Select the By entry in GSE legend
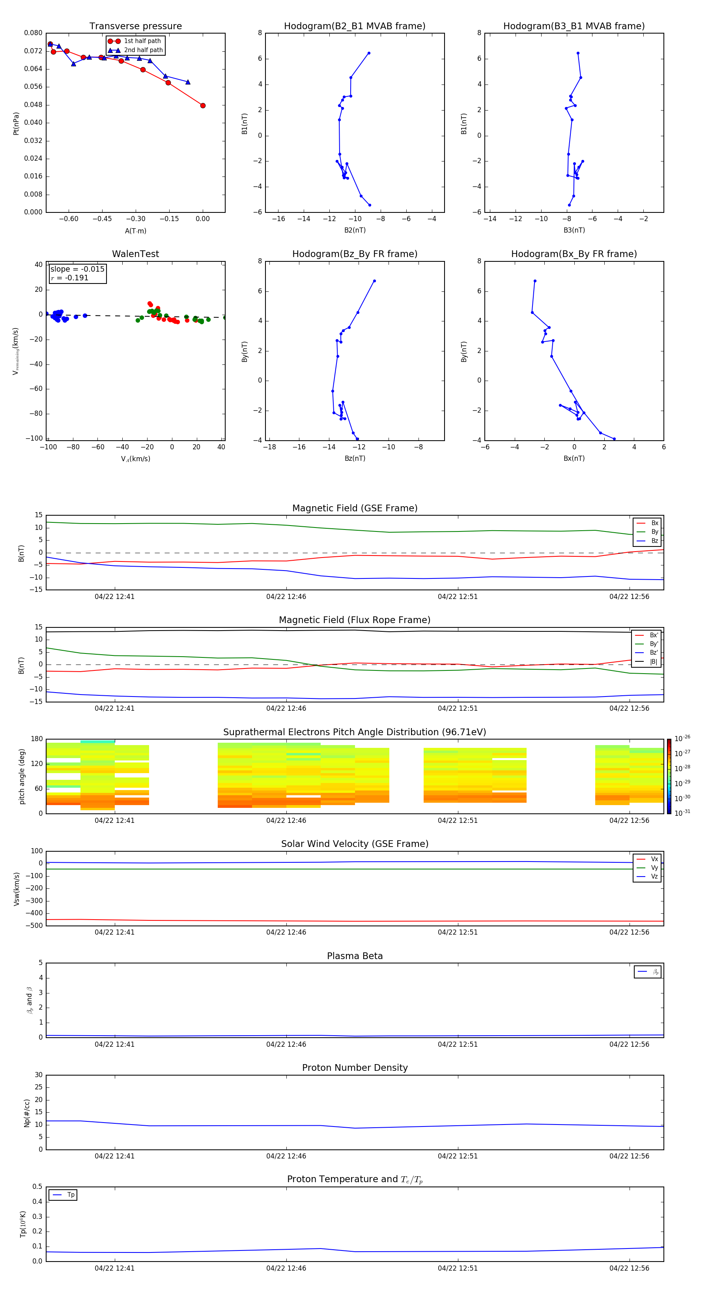Viewport: 710px width, 1303px height. pyautogui.click(x=647, y=531)
